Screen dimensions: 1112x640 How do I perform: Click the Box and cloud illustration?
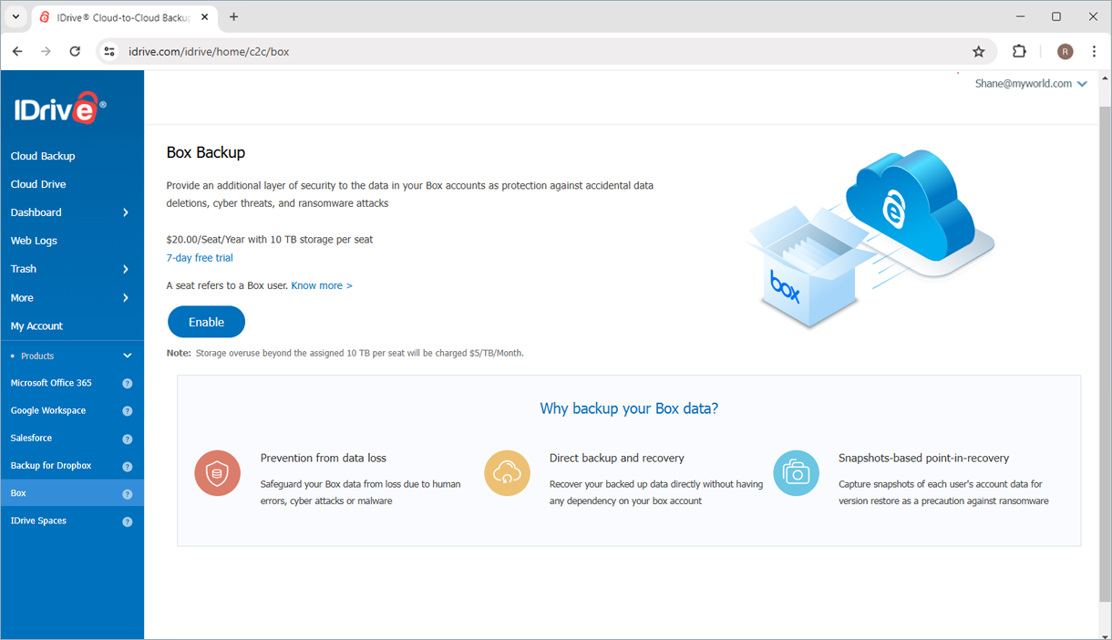(x=870, y=239)
